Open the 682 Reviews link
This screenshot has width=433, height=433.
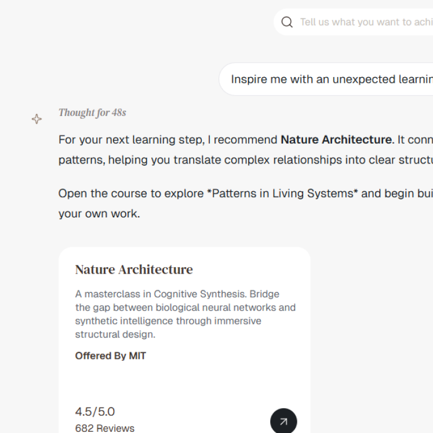coord(105,428)
